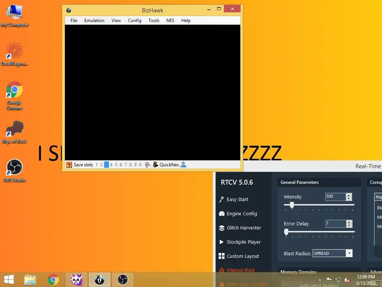The image size is (382, 287).
Task: Increase Error Delay with the up spinner arrow
Action: (349, 222)
